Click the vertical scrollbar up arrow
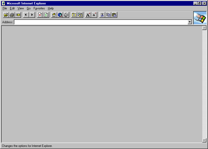The image size is (208, 149). click(x=204, y=28)
